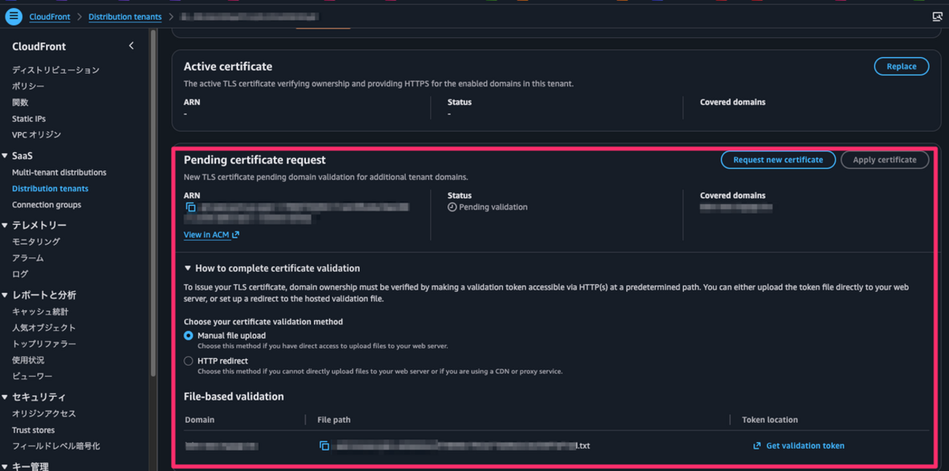The height and width of the screenshot is (471, 949).
Task: Go to Distribution tenants breadcrumb link
Action: click(x=125, y=16)
